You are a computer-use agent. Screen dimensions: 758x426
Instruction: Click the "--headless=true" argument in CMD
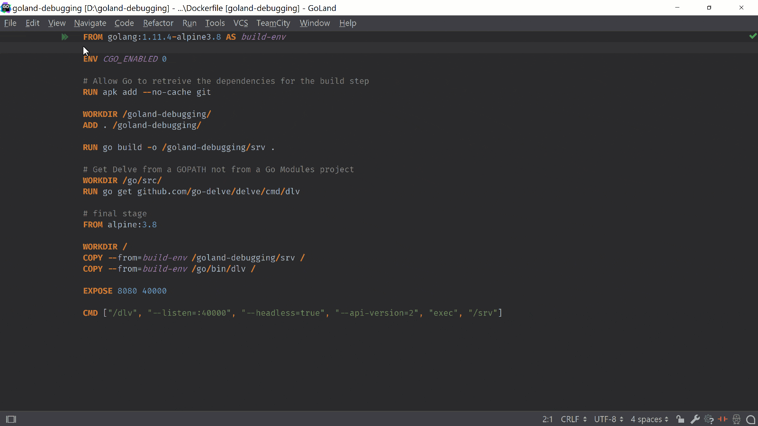click(x=283, y=313)
